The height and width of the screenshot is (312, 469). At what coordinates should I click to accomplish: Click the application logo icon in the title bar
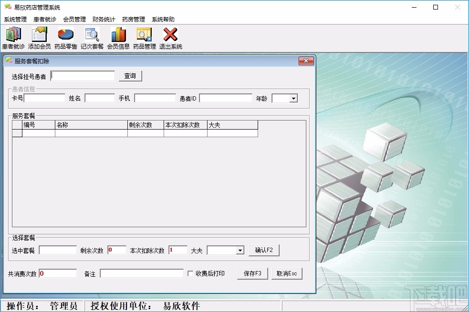[7, 7]
